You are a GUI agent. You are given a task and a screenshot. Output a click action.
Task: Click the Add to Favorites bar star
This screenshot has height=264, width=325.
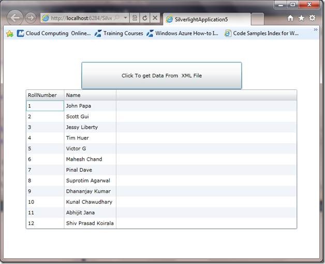point(9,33)
